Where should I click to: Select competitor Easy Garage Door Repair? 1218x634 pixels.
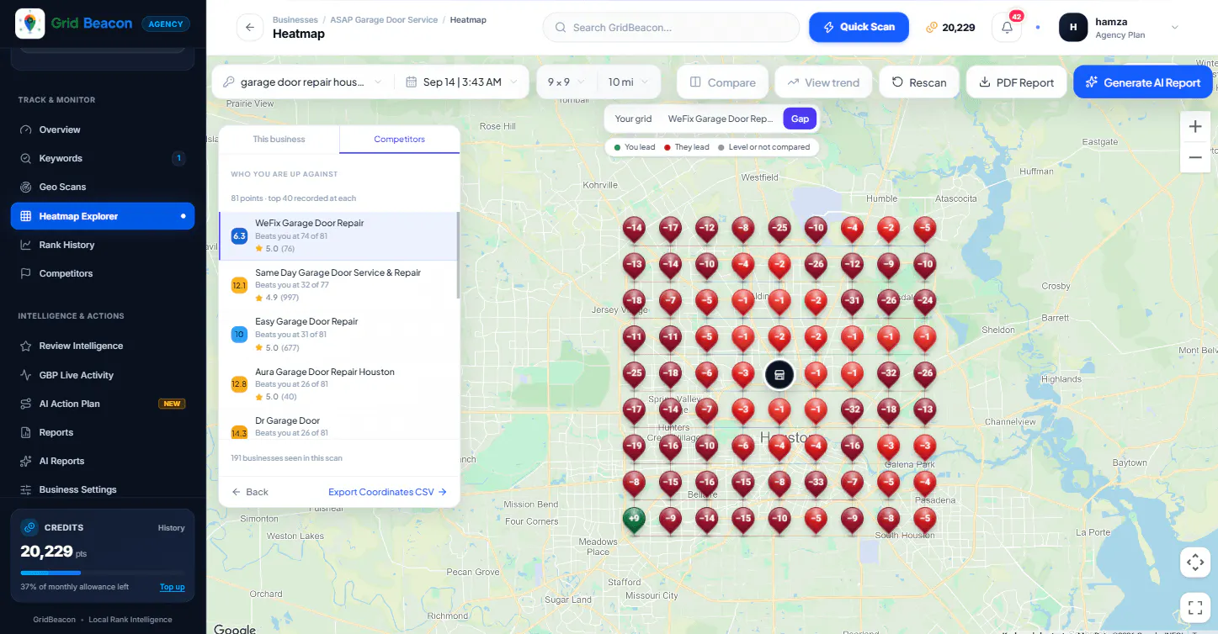tap(338, 334)
